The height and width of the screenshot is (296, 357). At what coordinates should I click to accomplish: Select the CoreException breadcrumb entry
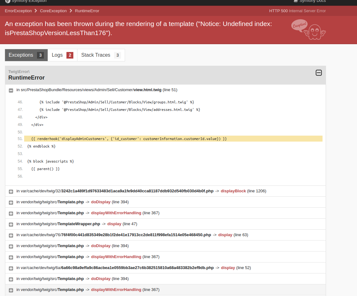coord(53,11)
